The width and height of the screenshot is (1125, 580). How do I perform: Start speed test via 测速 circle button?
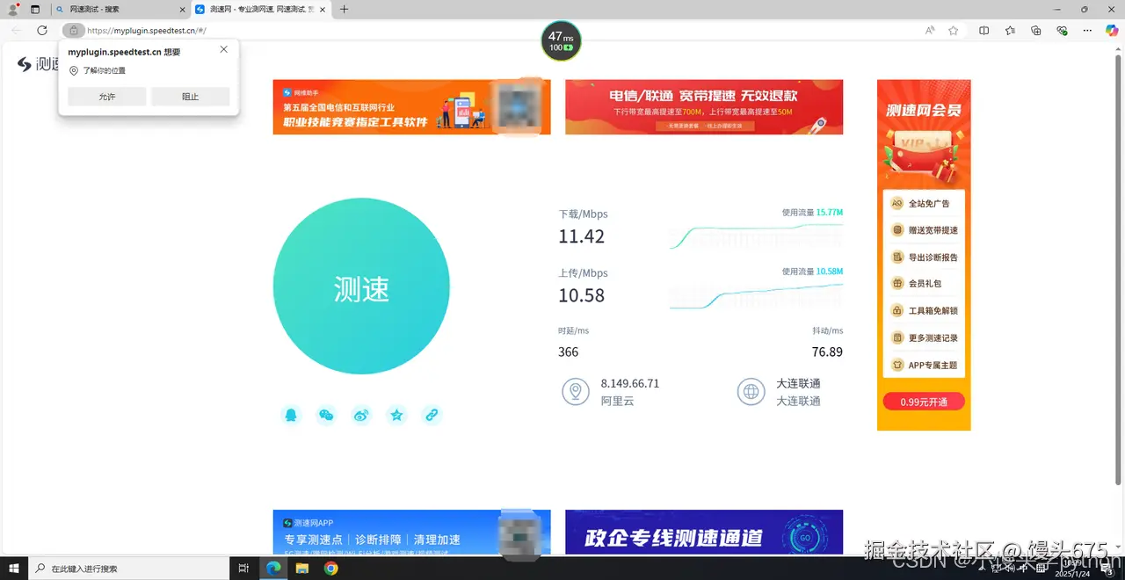tap(361, 287)
